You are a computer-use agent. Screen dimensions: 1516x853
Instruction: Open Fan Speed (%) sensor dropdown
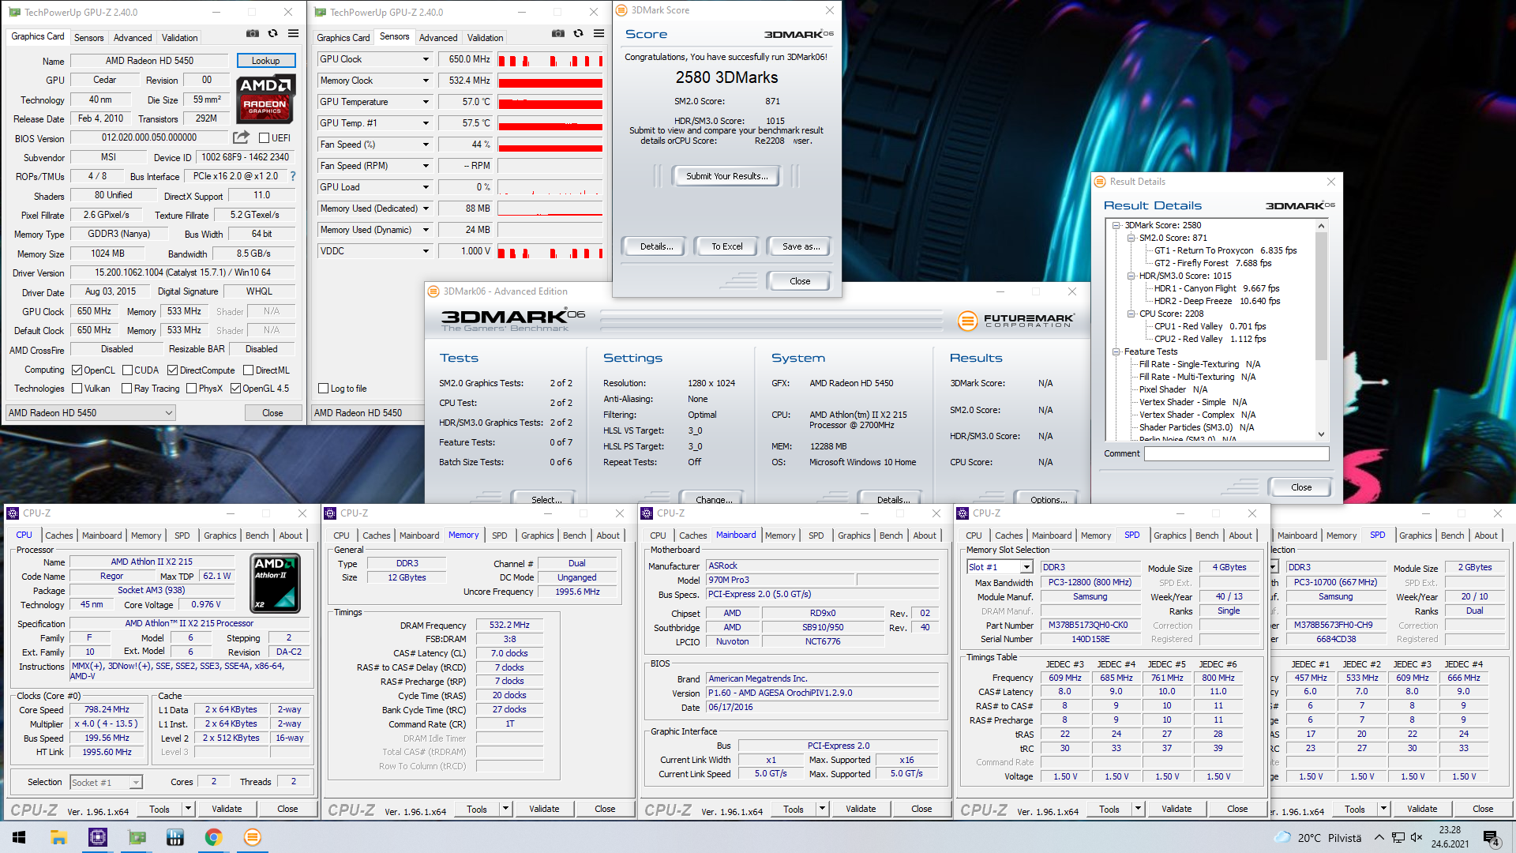426,145
